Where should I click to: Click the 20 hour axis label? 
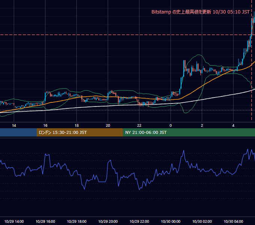[108, 126]
